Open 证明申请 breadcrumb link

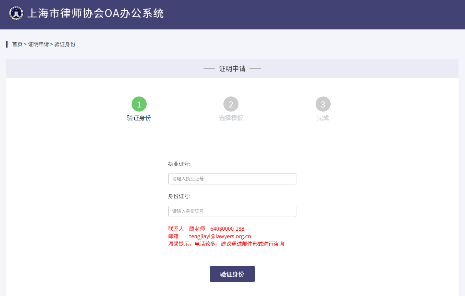tap(38, 44)
